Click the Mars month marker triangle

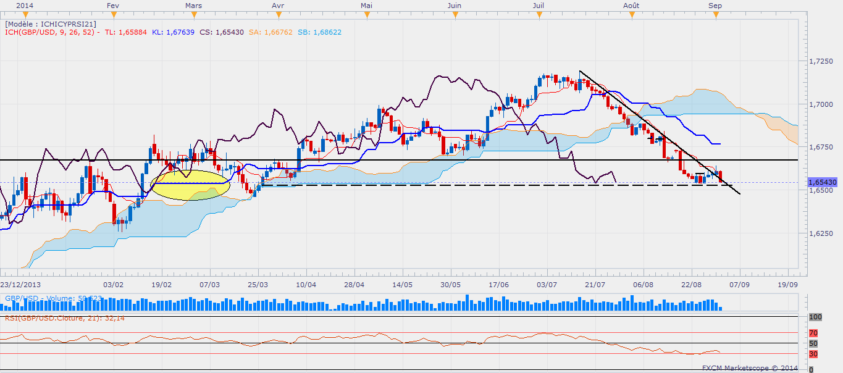(193, 14)
